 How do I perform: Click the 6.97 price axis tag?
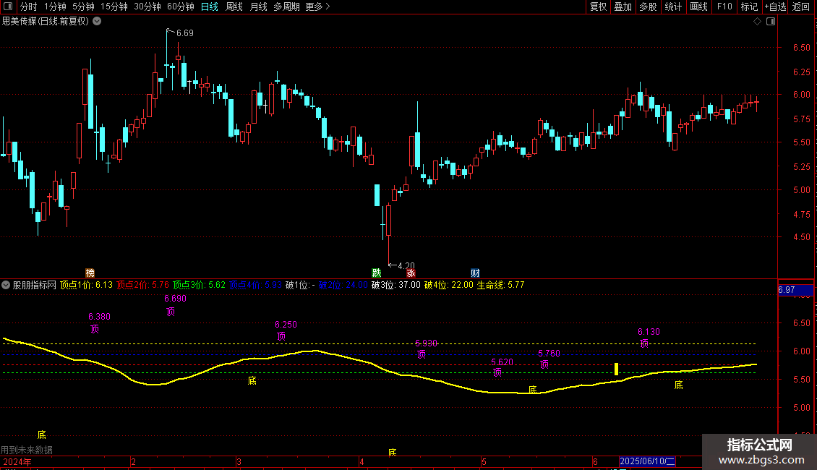[795, 290]
